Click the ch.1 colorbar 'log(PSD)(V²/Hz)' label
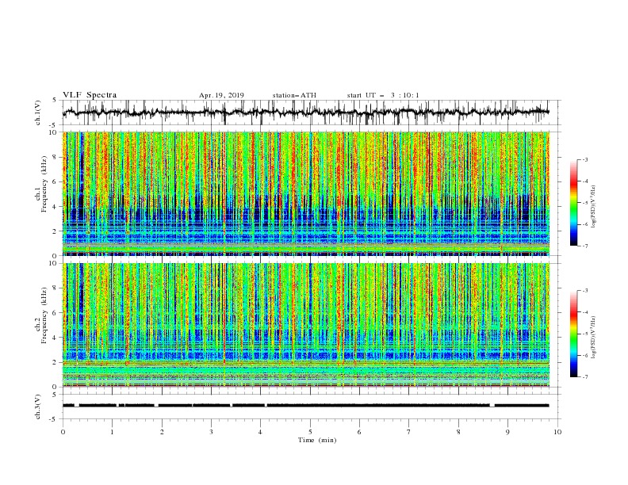The width and height of the screenshot is (628, 485). 594,207
